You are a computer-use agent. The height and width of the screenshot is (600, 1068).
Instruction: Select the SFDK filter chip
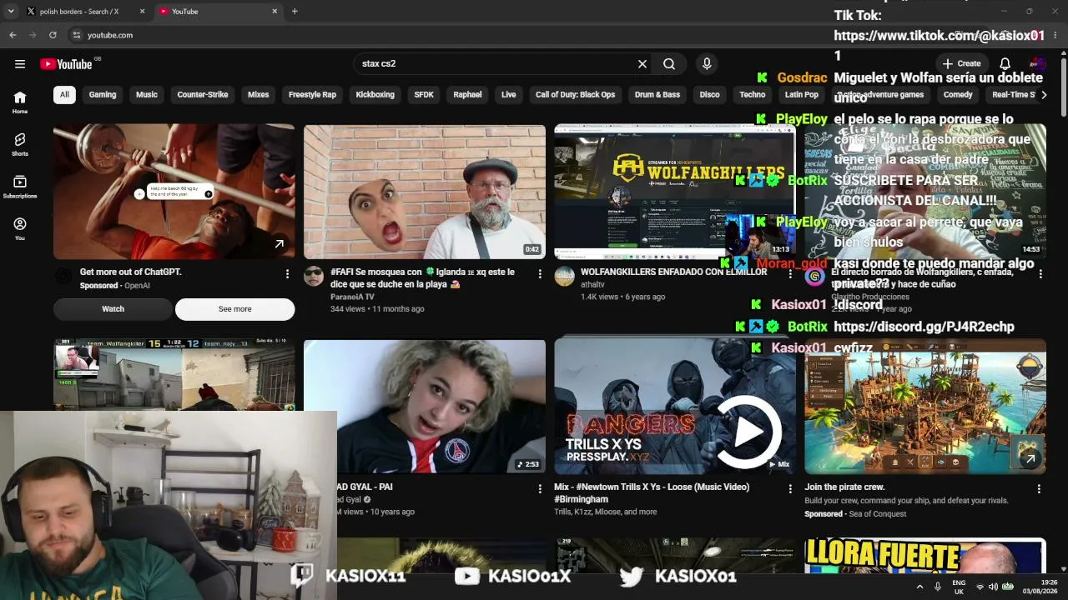coord(424,95)
